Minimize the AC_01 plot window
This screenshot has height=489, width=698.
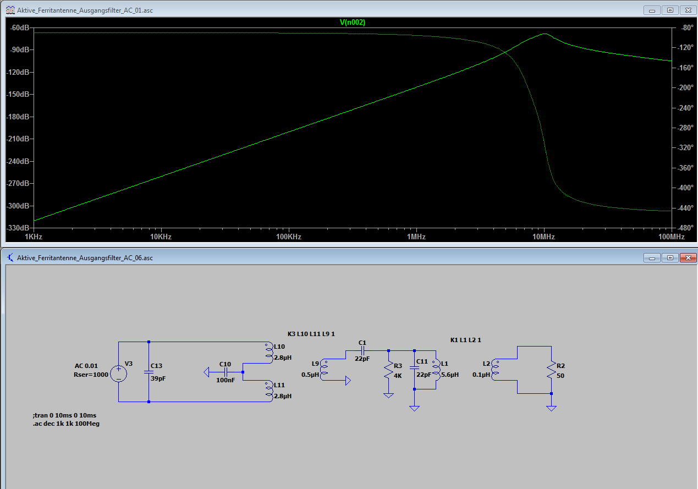[653, 10]
